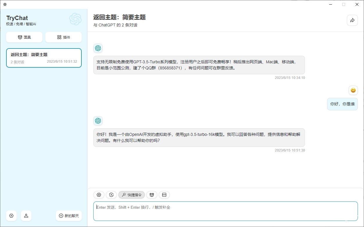Click the timestamp 2023/6/15 10:34:10

tap(290, 78)
